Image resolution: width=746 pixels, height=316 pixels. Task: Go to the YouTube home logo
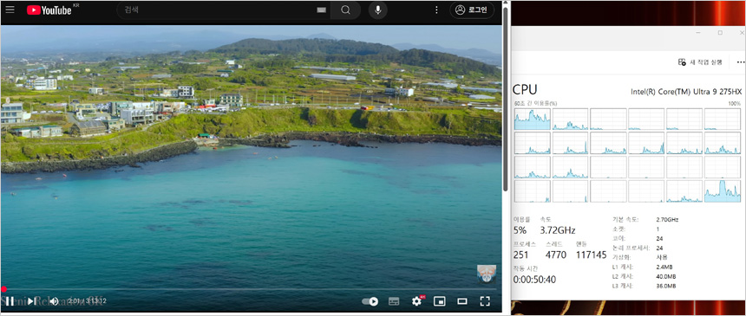[49, 10]
